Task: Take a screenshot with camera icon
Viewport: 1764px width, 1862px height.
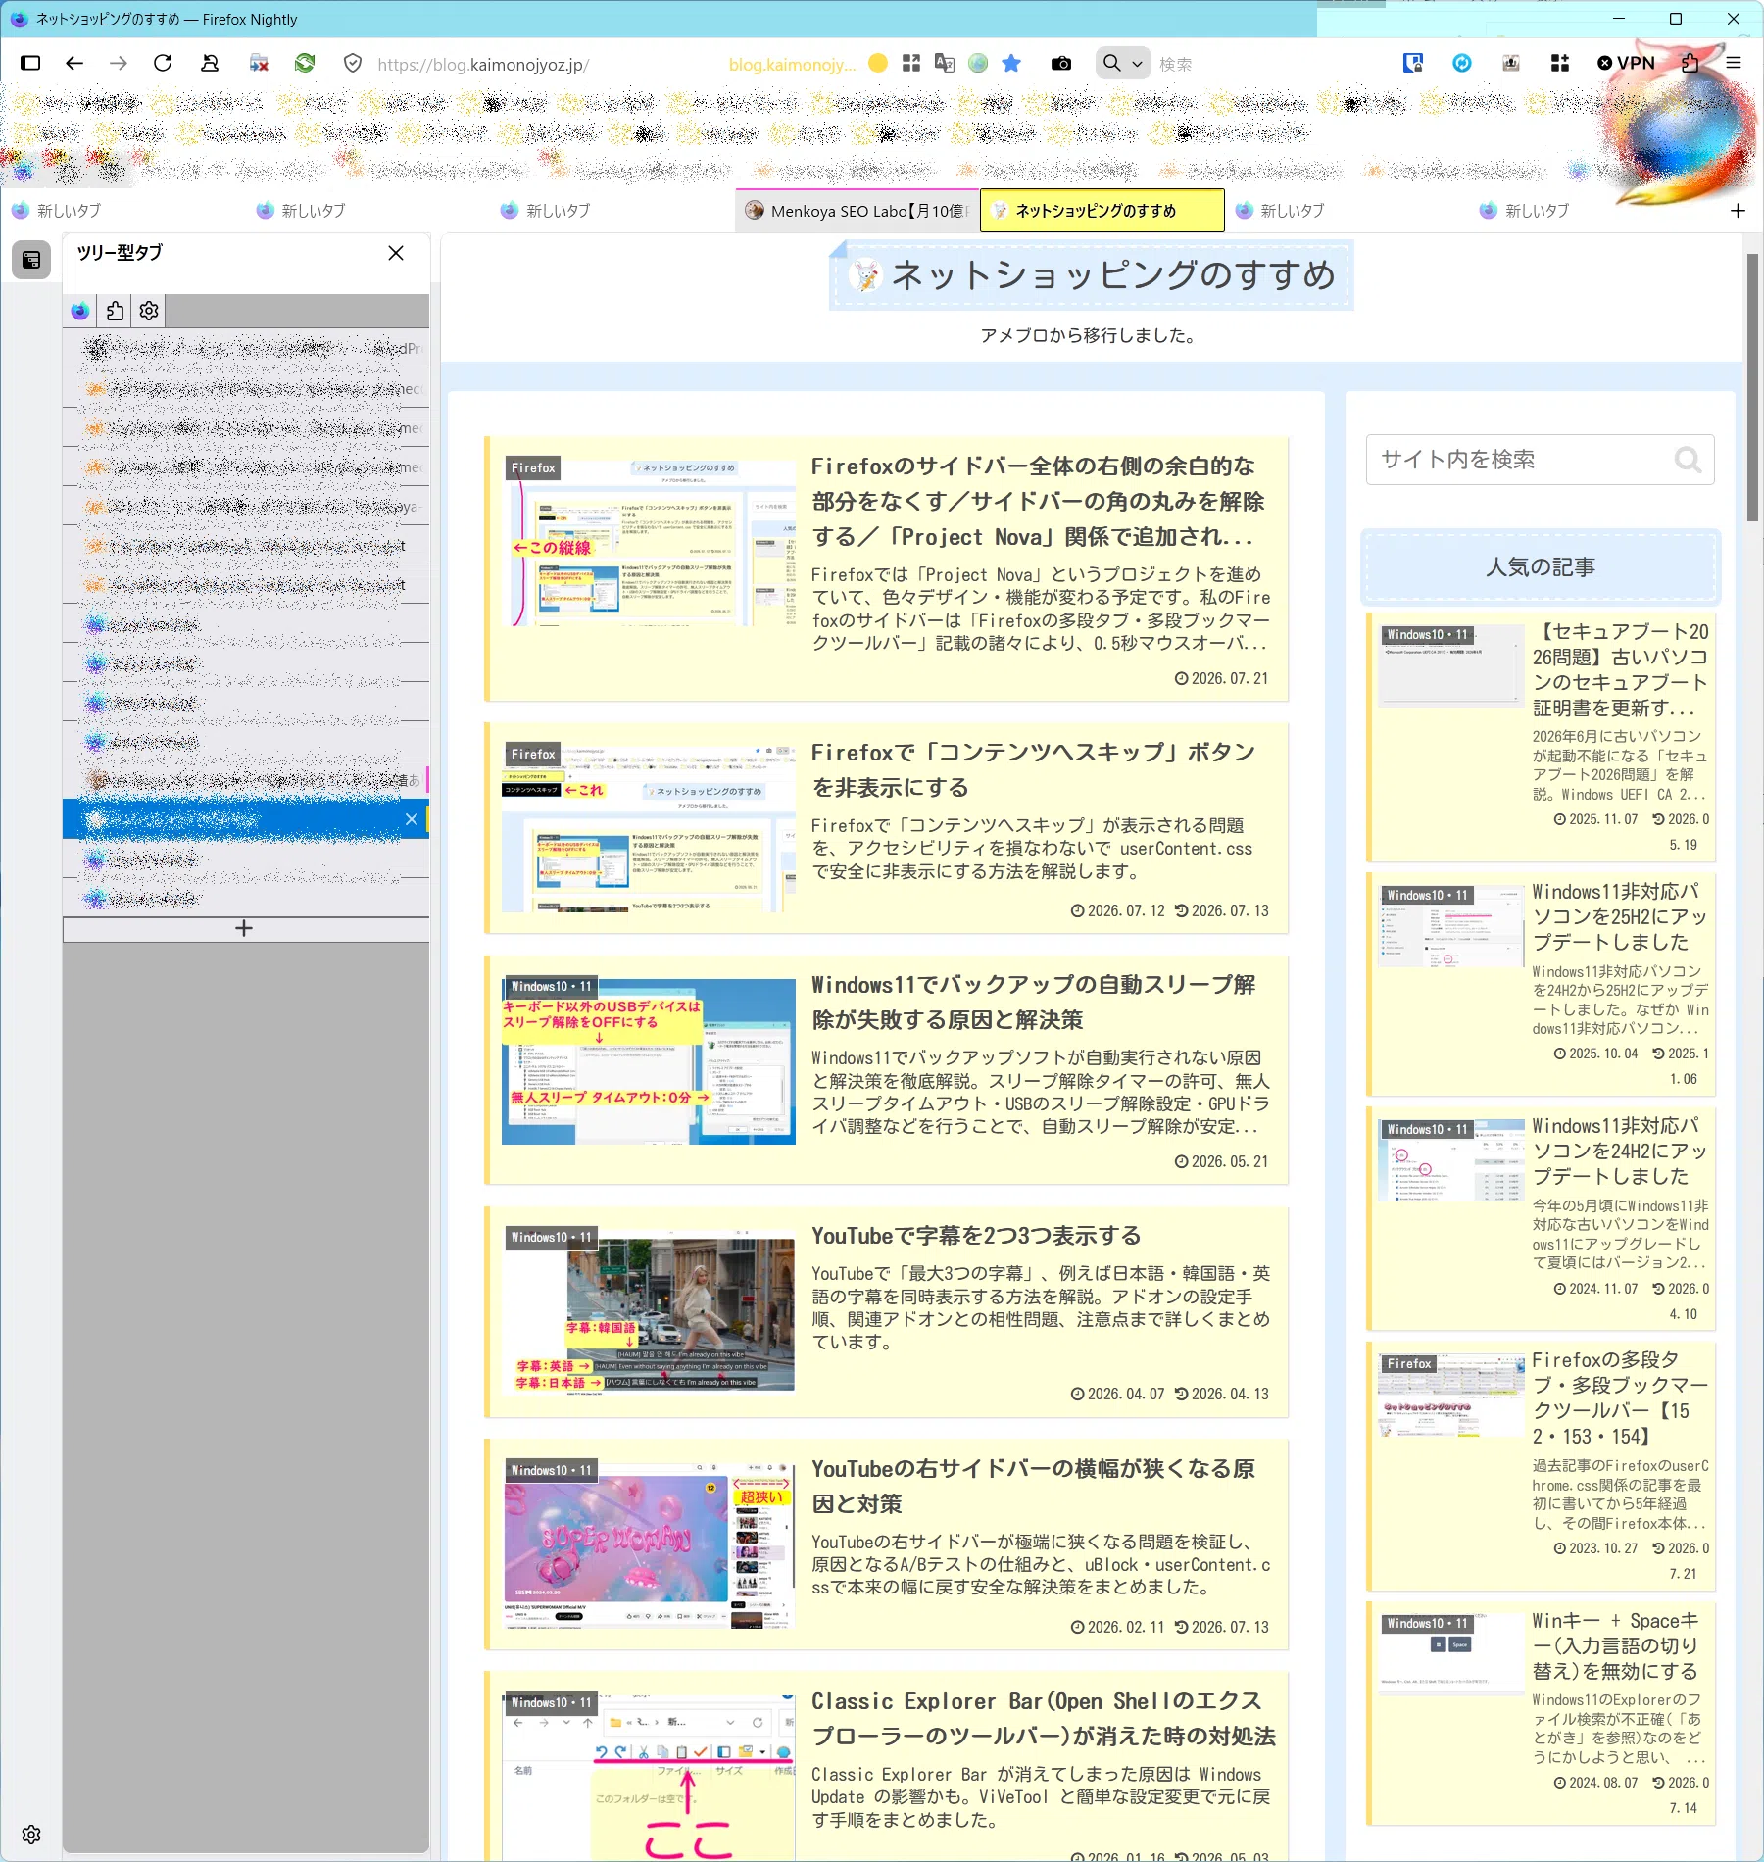Action: point(1061,63)
